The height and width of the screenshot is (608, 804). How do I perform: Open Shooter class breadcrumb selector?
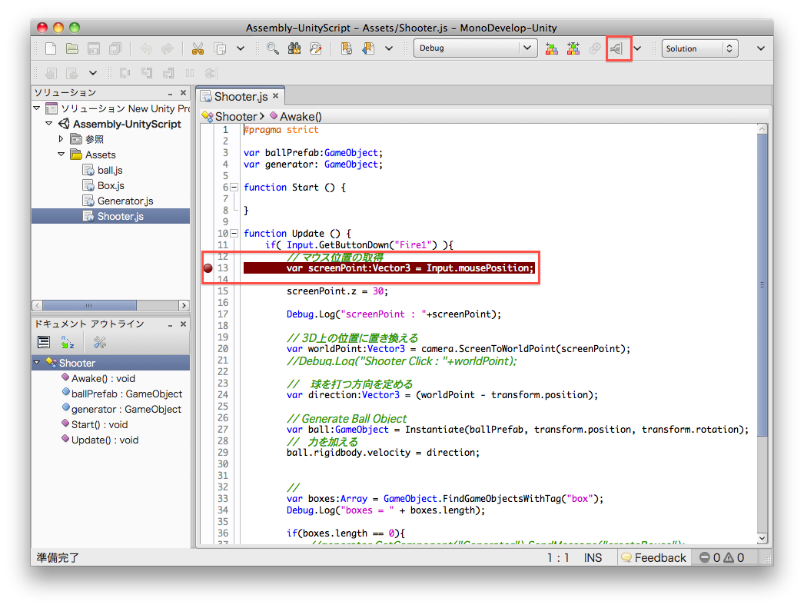coord(234,116)
